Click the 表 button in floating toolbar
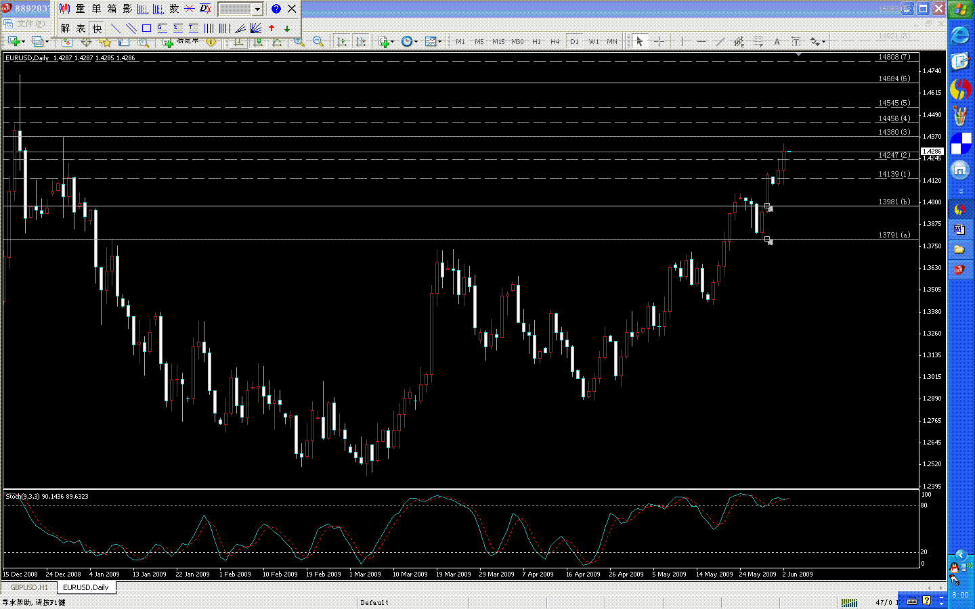The height and width of the screenshot is (609, 975). (x=81, y=28)
